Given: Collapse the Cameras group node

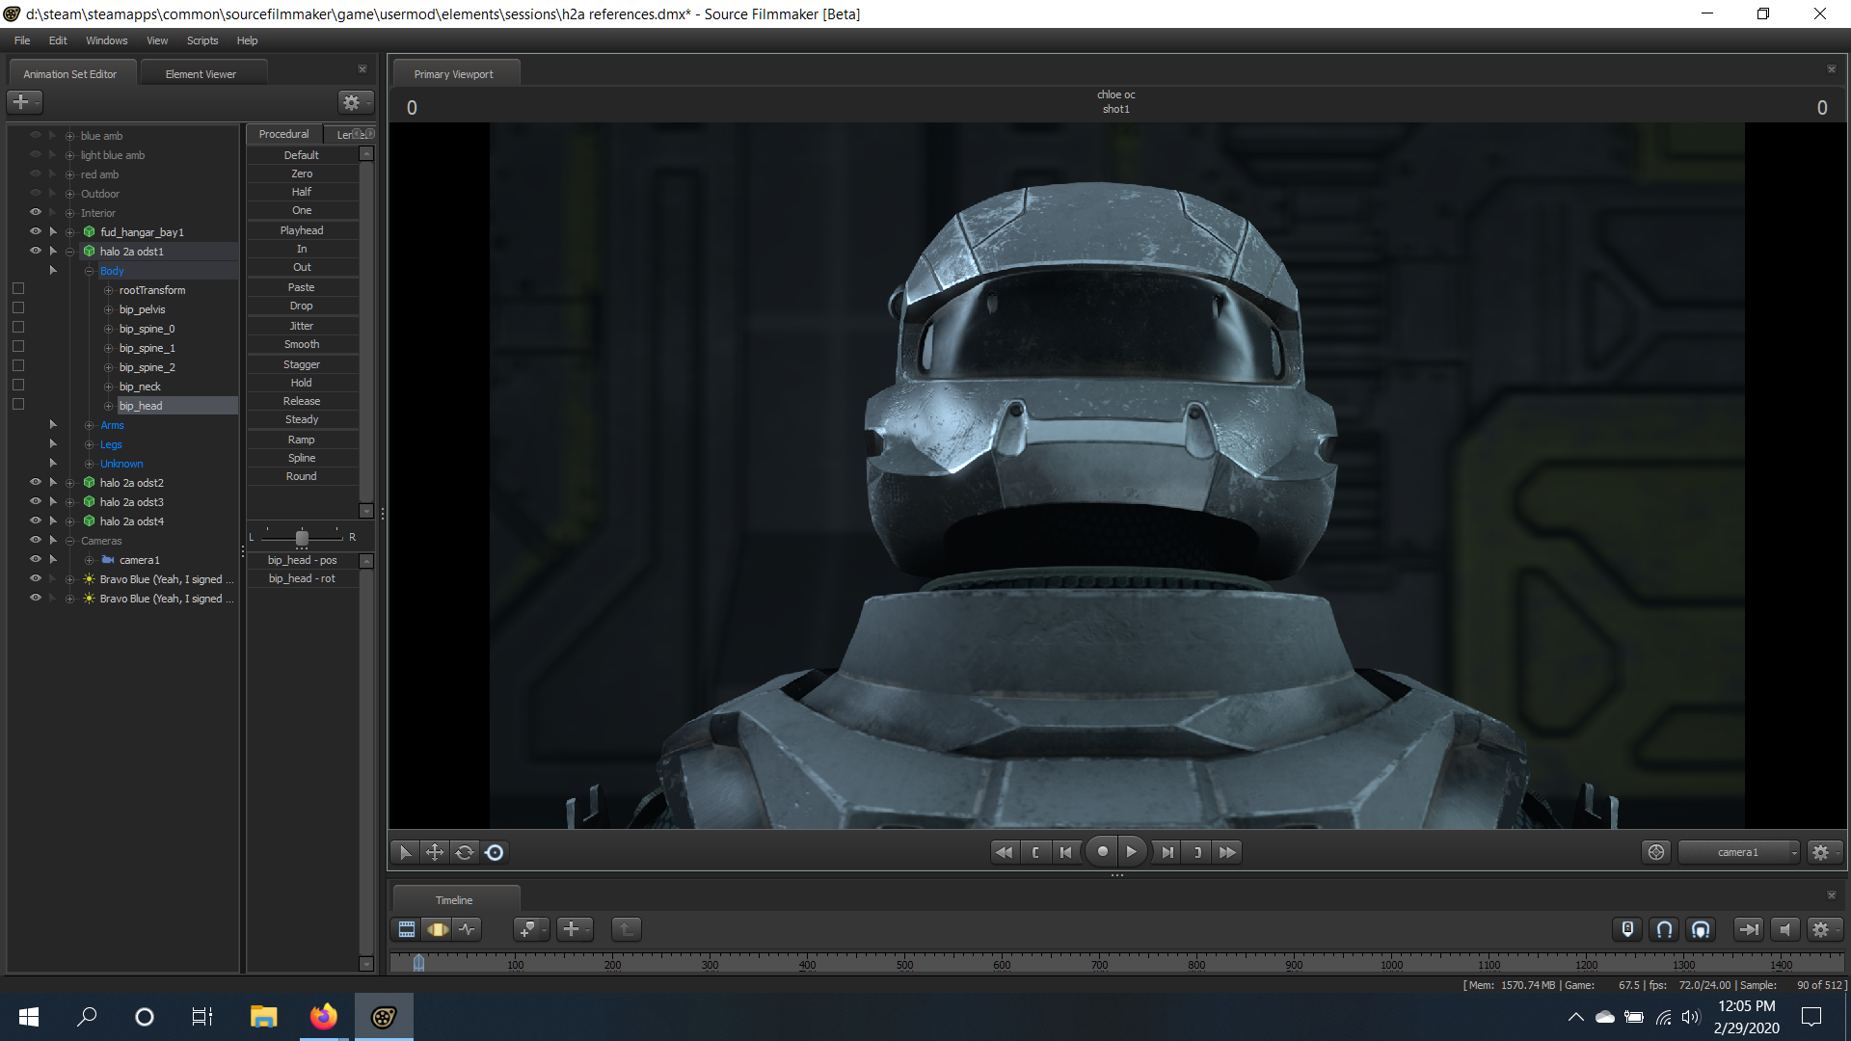Looking at the screenshot, I should coord(69,541).
